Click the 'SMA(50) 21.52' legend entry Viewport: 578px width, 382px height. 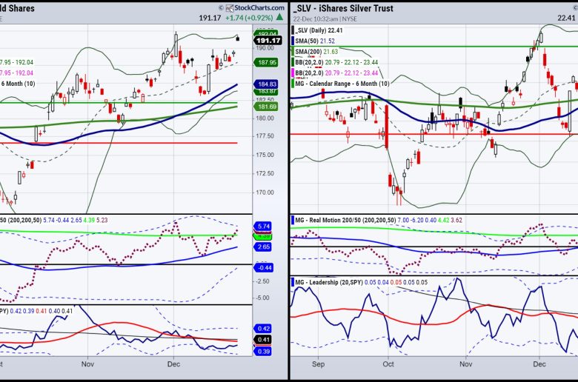tap(315, 41)
